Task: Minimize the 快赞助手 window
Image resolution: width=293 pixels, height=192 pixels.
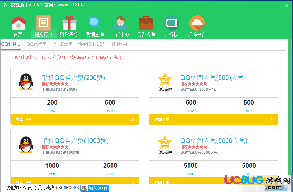Action: pos(278,5)
